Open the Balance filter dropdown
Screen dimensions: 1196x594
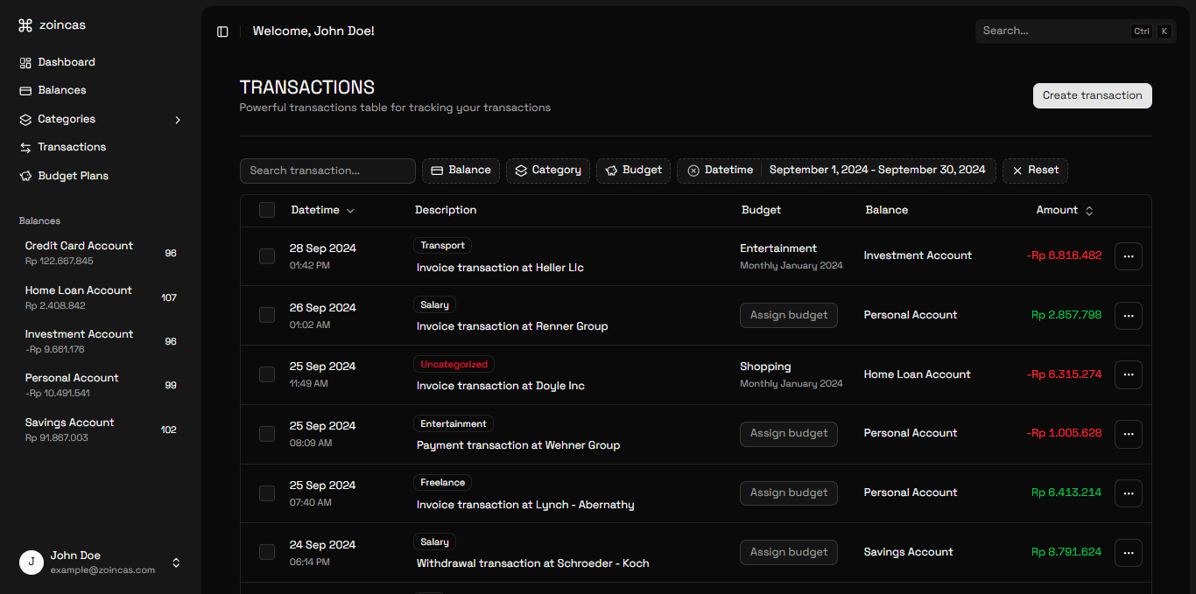(461, 171)
